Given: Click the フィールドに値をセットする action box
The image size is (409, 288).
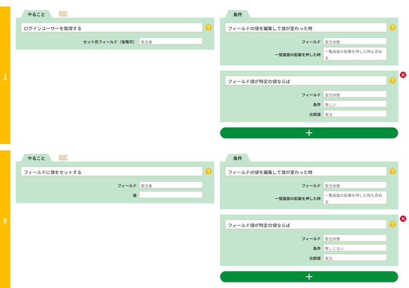Looking at the screenshot, I should (x=111, y=172).
